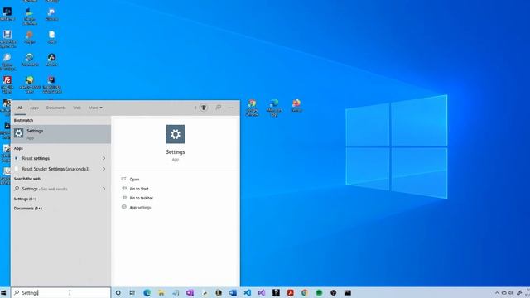Viewport: 530px width, 298px height.
Task: Switch to the Web search tab
Action: pos(77,108)
